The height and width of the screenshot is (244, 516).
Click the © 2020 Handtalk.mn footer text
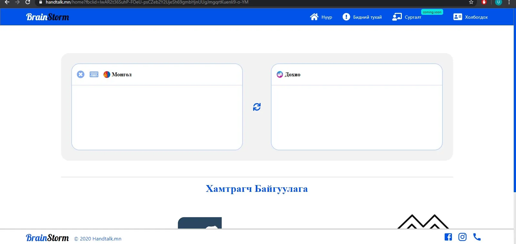[x=98, y=239]
